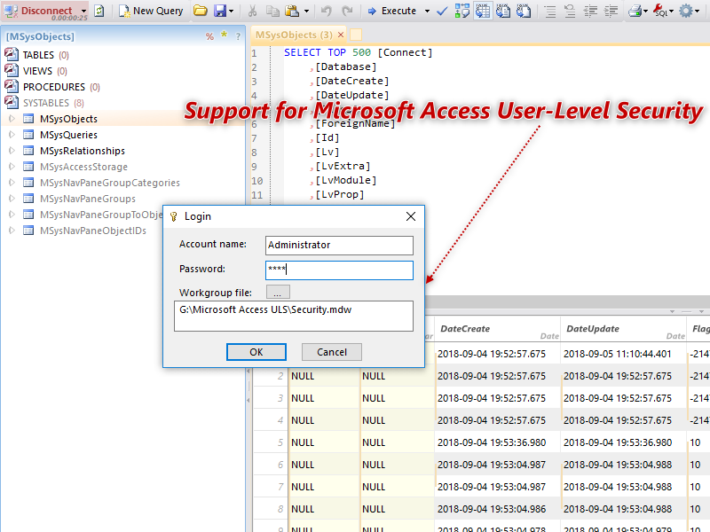Click the increase indent icon
Image resolution: width=710 pixels, height=532 pixels.
pos(611,11)
